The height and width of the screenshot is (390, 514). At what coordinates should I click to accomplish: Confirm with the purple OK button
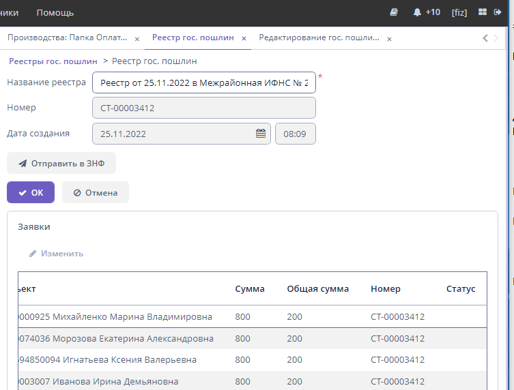[x=31, y=193]
